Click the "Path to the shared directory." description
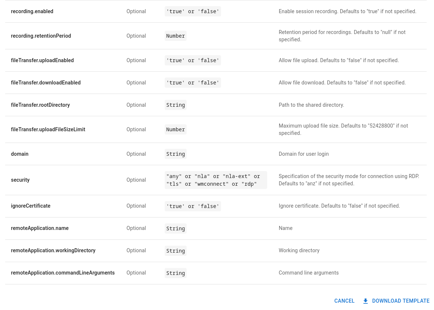The height and width of the screenshot is (310, 434). click(311, 105)
